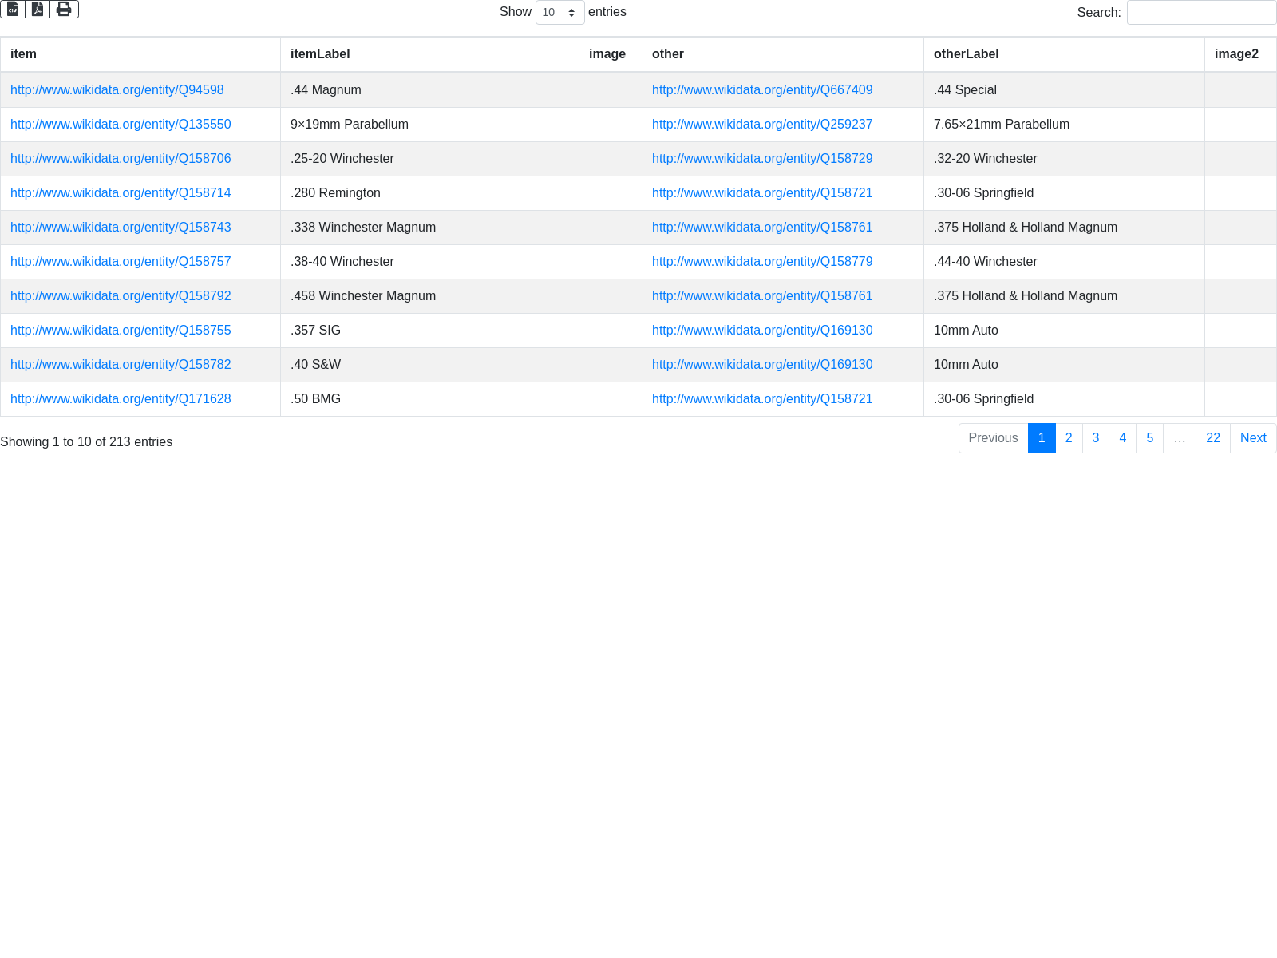This screenshot has height=958, width=1277.
Task: Select the 7.65×21mm Parabellum cell
Action: [1064, 125]
